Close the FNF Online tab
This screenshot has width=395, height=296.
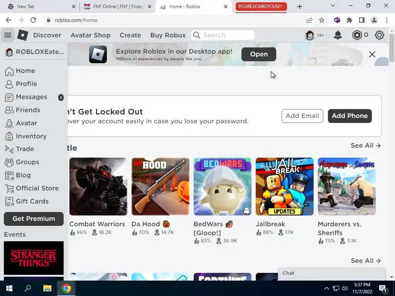(x=150, y=7)
